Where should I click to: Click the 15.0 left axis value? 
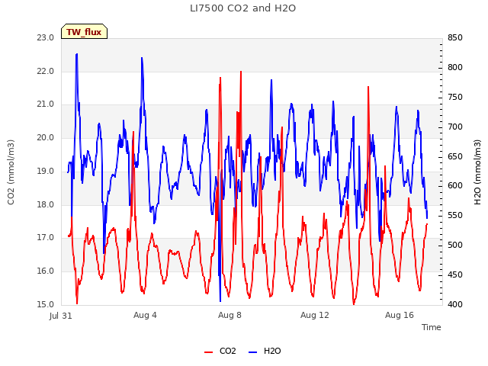[x=46, y=304]
